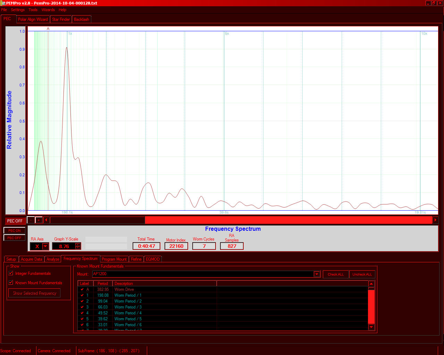This screenshot has width=444, height=355.
Task: Click right arrow of graph horizontal scrollbar
Action: click(435, 220)
